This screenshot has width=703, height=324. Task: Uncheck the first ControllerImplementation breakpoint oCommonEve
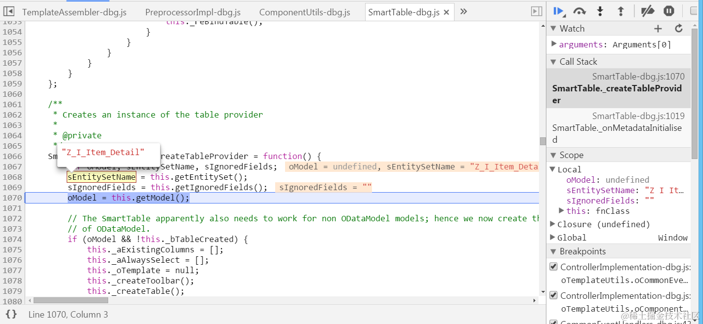(554, 267)
